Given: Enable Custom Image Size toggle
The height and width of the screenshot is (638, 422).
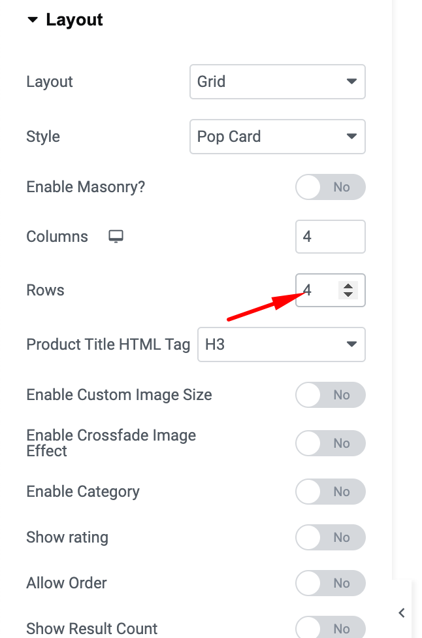Looking at the screenshot, I should click(331, 395).
